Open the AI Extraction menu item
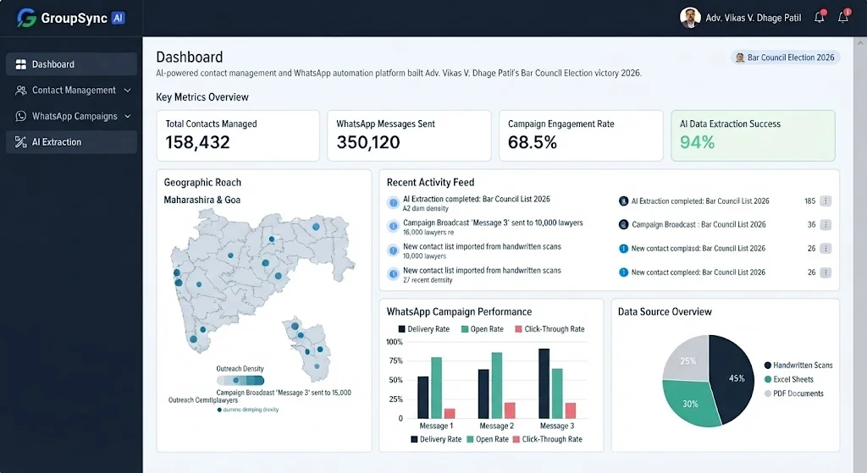Image resolution: width=867 pixels, height=473 pixels. (x=71, y=142)
